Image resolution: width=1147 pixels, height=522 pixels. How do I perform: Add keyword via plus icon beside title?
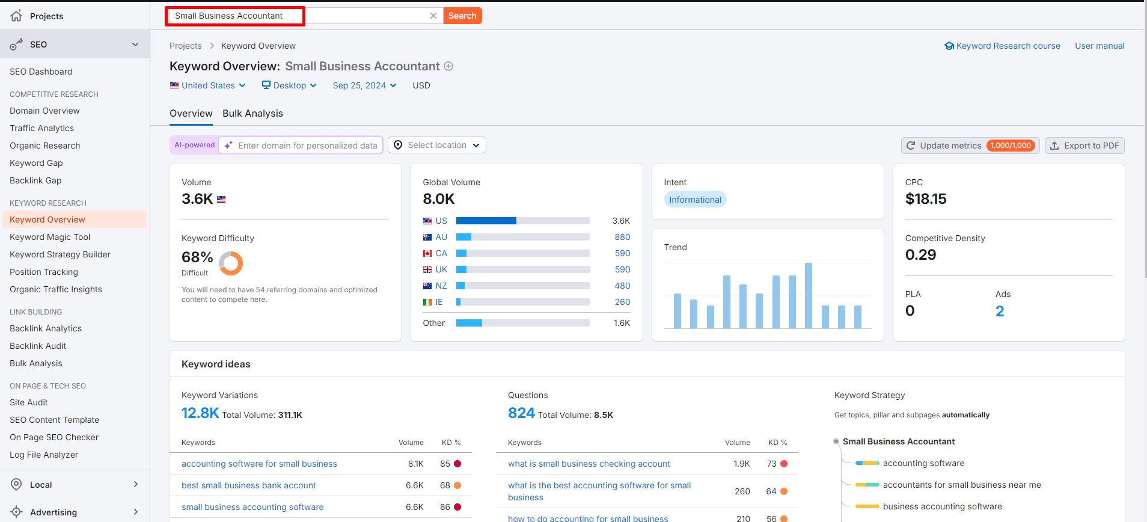tap(448, 66)
